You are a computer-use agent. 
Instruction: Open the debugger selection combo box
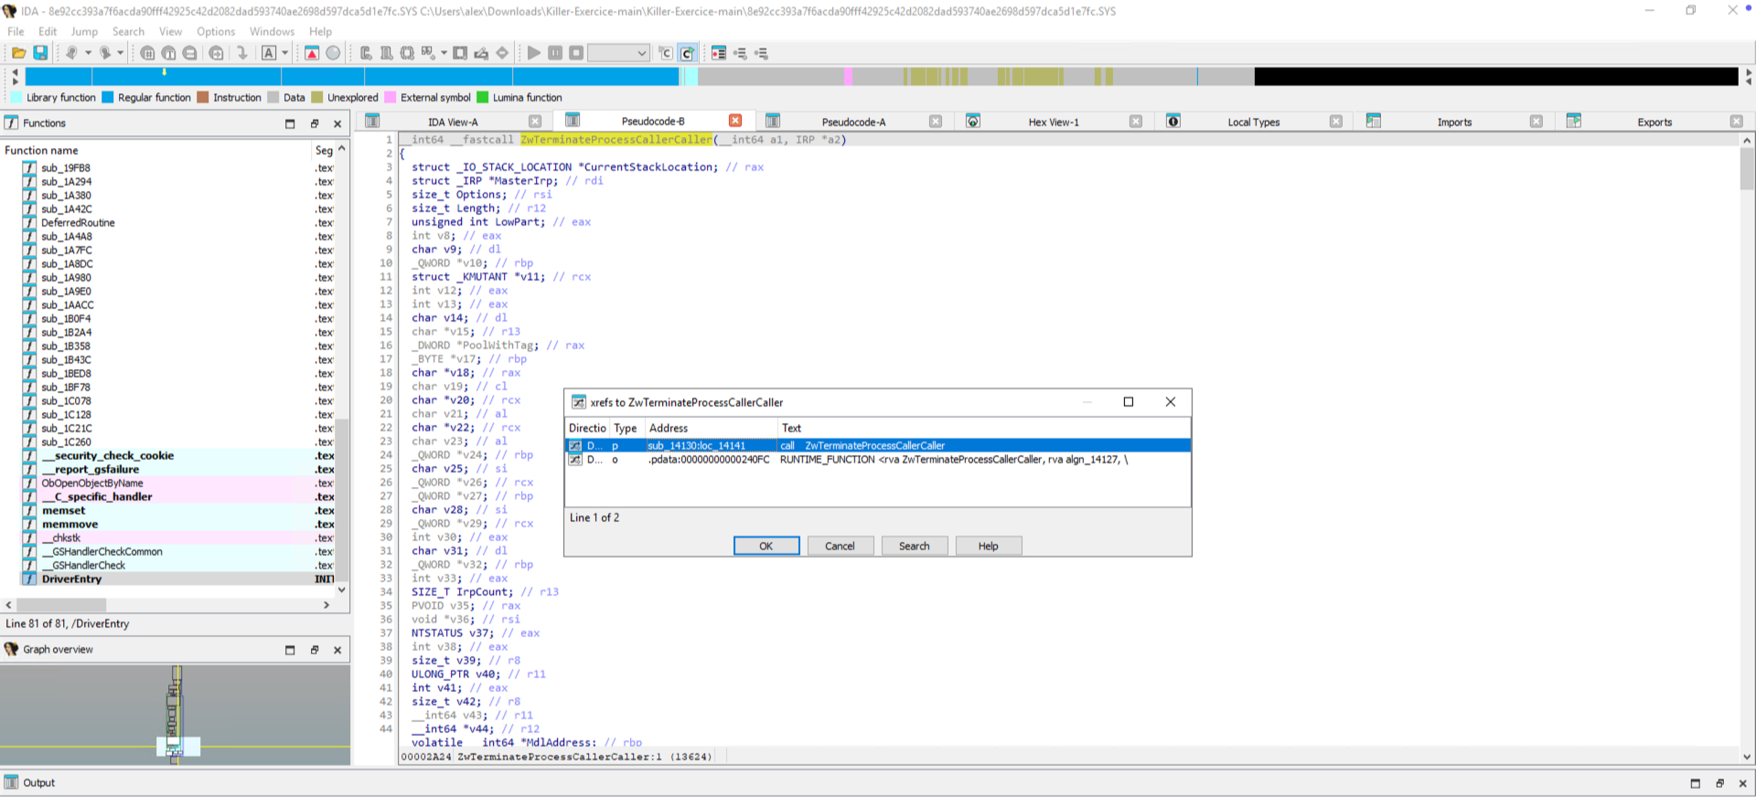pyautogui.click(x=618, y=53)
